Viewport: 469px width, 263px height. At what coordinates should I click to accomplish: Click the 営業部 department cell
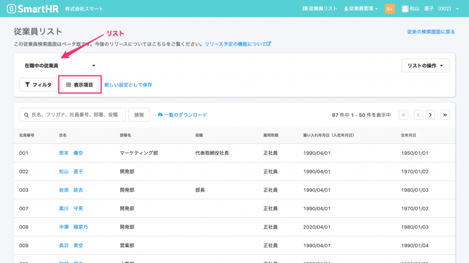pyautogui.click(x=127, y=245)
